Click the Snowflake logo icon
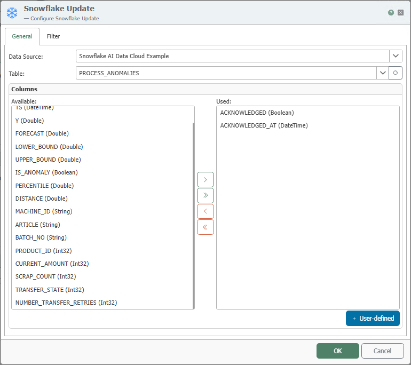The image size is (411, 365). [12, 13]
